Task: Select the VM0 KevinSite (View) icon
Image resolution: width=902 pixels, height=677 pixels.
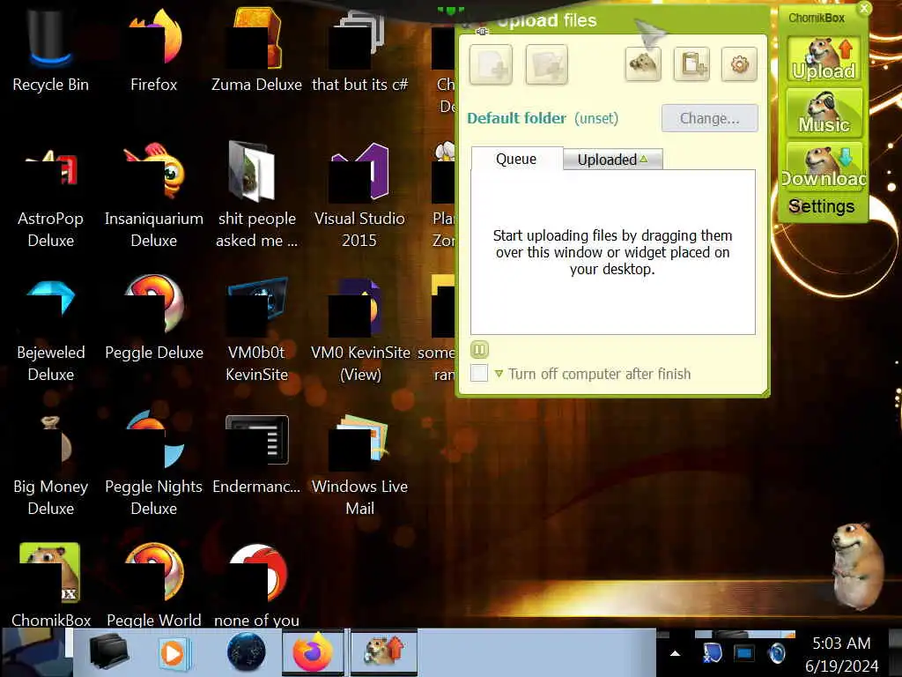Action: [x=360, y=331]
